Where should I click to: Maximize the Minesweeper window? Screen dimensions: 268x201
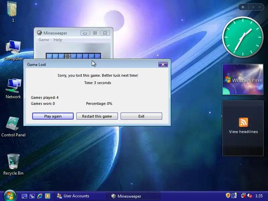(95, 33)
